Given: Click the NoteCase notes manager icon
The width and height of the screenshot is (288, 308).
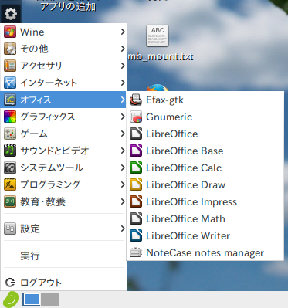Looking at the screenshot, I should pyautogui.click(x=136, y=252).
